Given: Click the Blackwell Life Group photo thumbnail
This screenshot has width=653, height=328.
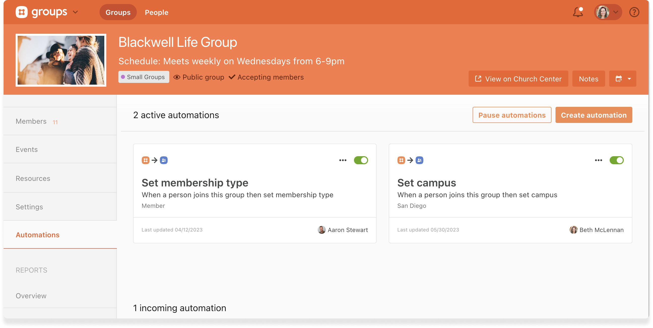Looking at the screenshot, I should tap(61, 60).
